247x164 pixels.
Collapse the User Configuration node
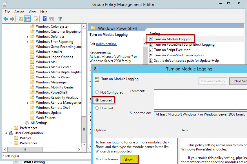coord(6,133)
